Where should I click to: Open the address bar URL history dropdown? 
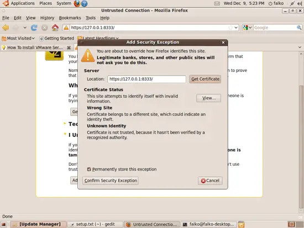click(236, 28)
